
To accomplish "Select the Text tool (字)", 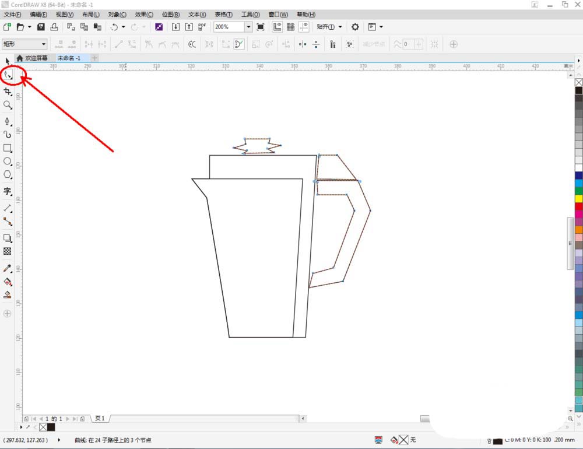I will pyautogui.click(x=8, y=191).
